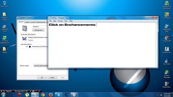
Task: Launch uTorrent SpeedUp Pro shortcut
Action: tap(5, 40)
